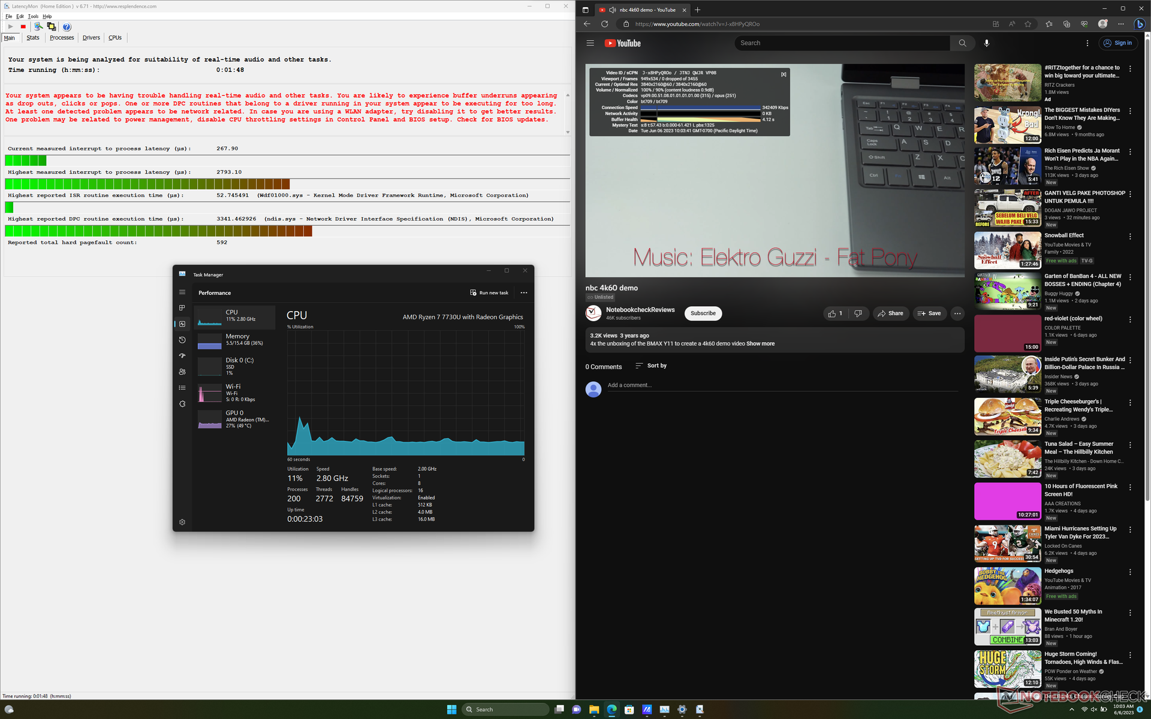Click Run new task in Task Manager
The height and width of the screenshot is (719, 1151).
tap(489, 293)
